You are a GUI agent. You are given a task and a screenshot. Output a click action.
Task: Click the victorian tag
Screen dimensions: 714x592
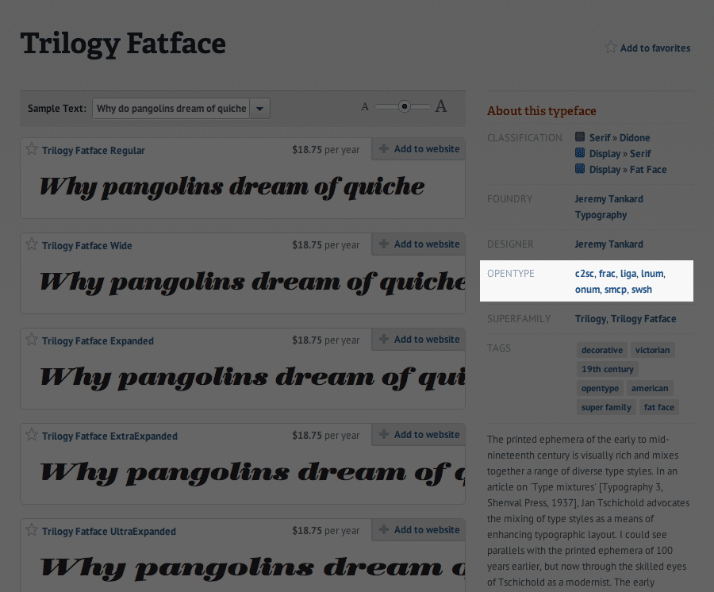tap(652, 350)
